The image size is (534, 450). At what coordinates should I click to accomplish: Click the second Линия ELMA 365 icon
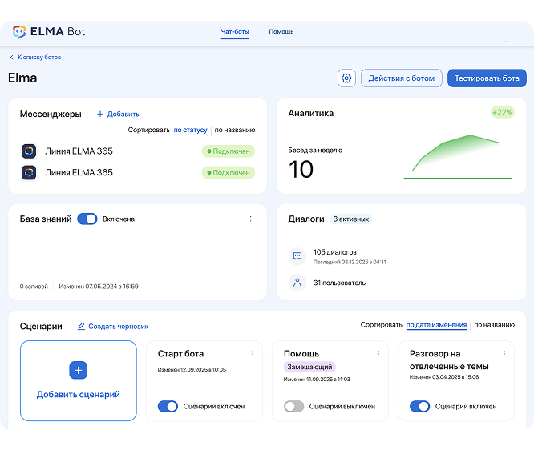click(x=29, y=172)
